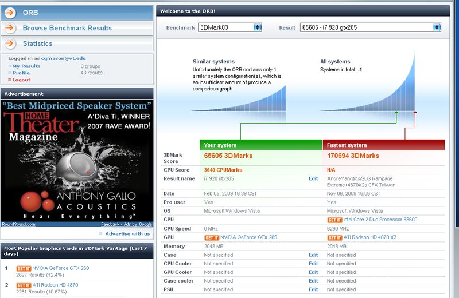This screenshot has width=459, height=298.
Task: Click the Advertise with us link
Action: tap(127, 234)
